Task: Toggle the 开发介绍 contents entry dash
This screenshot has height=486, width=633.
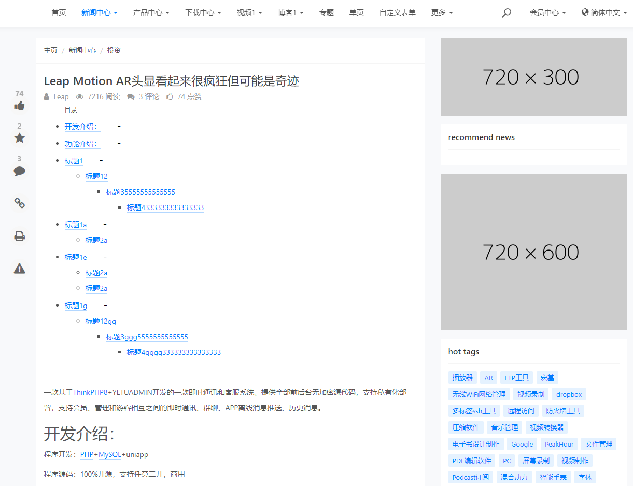Action: 119,127
